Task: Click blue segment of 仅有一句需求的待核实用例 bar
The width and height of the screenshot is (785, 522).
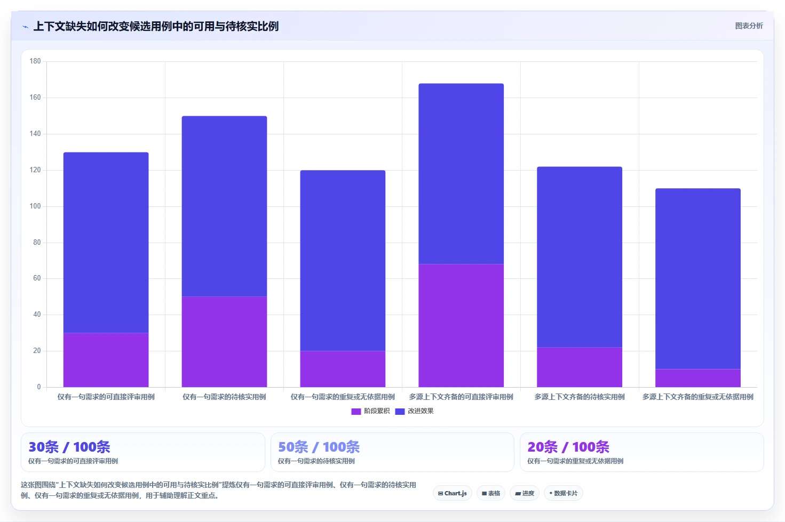Action: [224, 206]
